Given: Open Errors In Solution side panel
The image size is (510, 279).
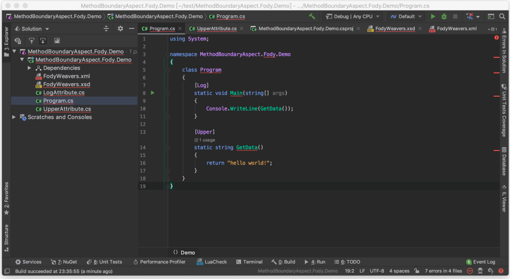Looking at the screenshot, I should coord(504,50).
